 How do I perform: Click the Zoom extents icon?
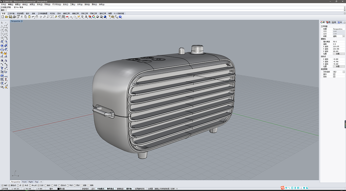52,17
